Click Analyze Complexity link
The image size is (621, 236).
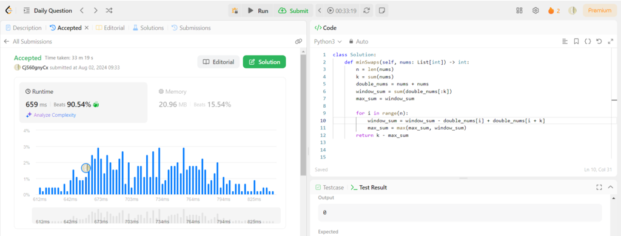pyautogui.click(x=51, y=115)
